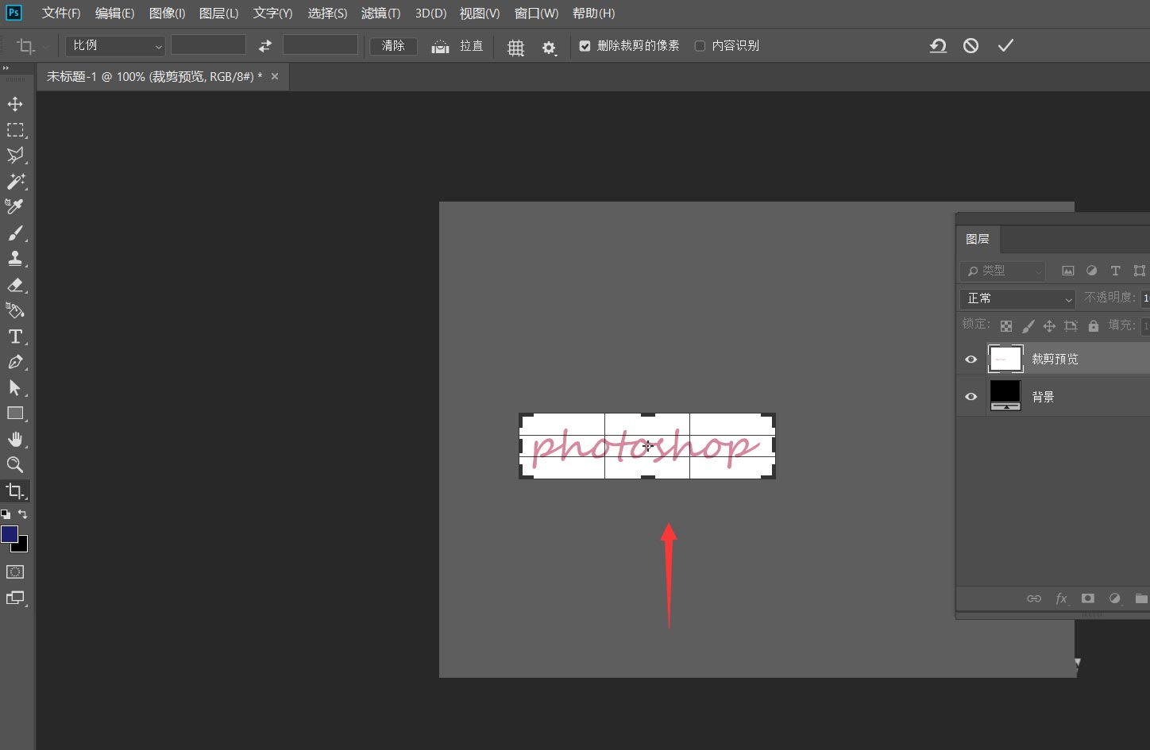Swap foreground and background colors
This screenshot has width=1150, height=750.
coord(23,514)
